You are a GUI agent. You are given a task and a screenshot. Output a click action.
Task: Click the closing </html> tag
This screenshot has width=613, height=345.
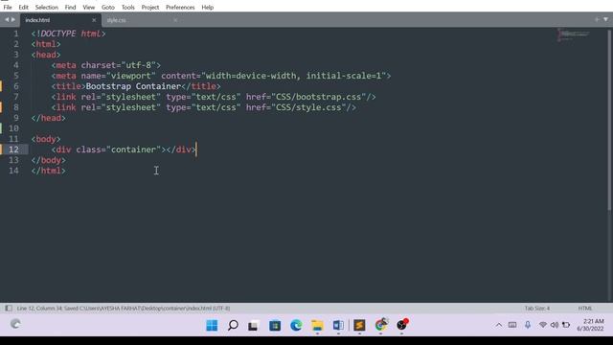pyautogui.click(x=49, y=171)
